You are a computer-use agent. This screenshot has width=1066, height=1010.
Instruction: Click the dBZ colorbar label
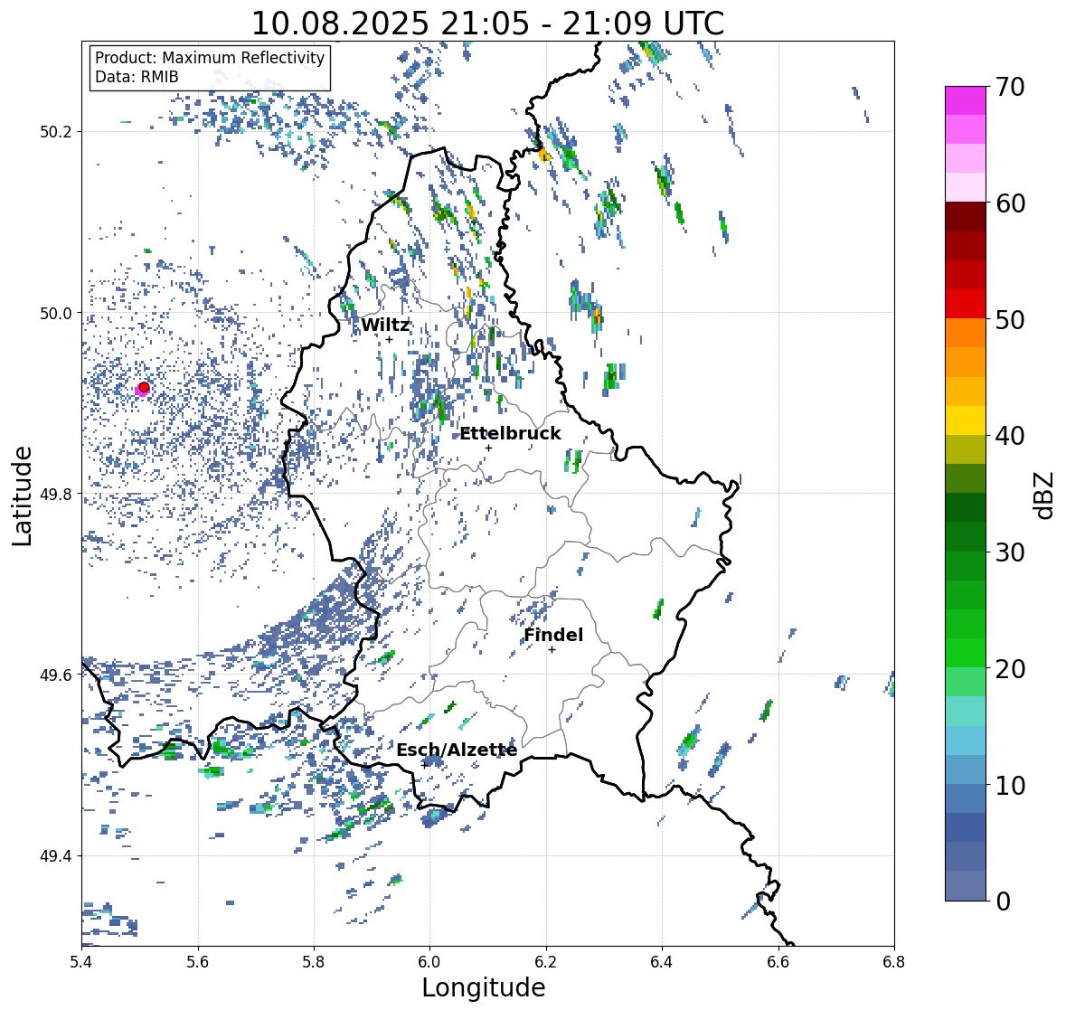1045,495
